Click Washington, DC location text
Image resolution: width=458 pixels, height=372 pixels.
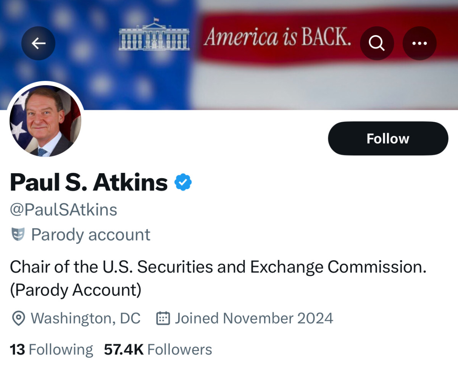click(86, 318)
